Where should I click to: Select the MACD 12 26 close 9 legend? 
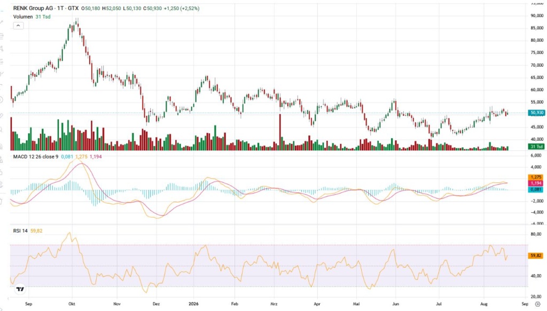coord(36,157)
